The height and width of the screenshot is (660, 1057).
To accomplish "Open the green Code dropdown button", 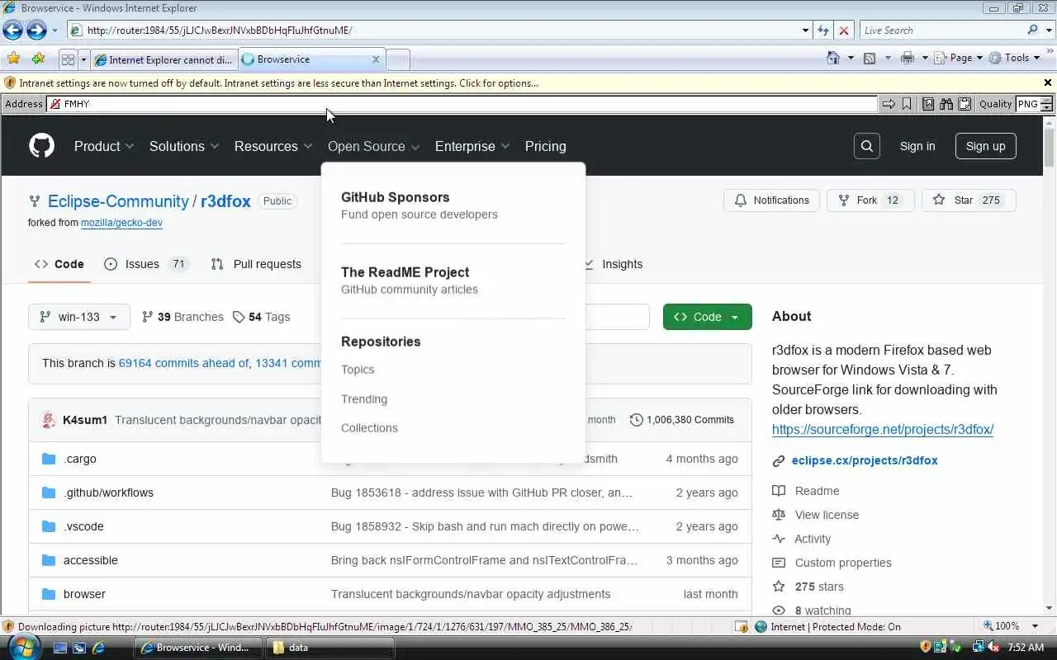I will click(x=708, y=317).
